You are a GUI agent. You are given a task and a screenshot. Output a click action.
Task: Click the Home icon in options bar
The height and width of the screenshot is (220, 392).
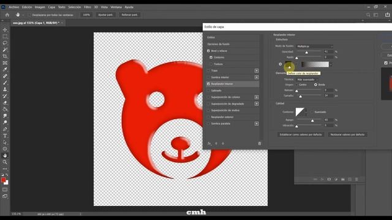click(x=7, y=15)
